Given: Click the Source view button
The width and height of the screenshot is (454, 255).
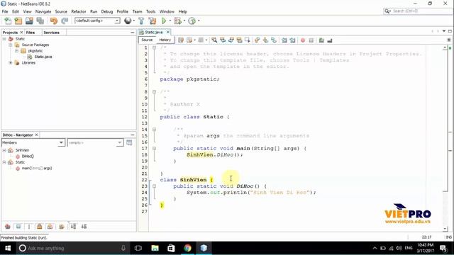Looking at the screenshot, I should tap(147, 40).
